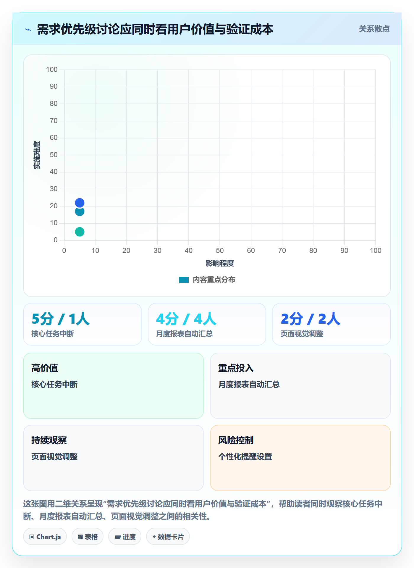Click the 进度 chip

[x=125, y=537]
